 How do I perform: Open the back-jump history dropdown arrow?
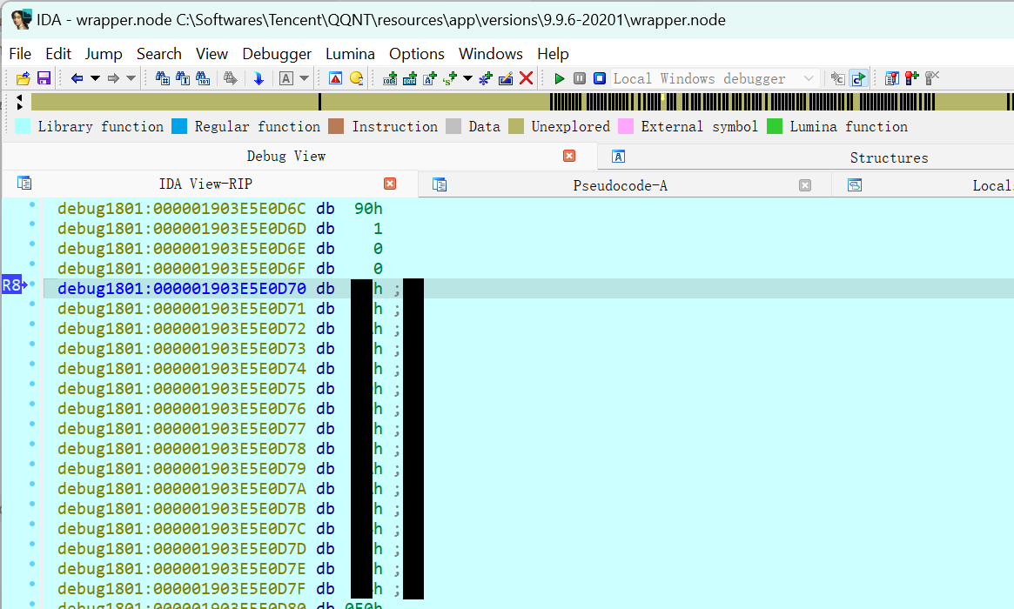[95, 79]
